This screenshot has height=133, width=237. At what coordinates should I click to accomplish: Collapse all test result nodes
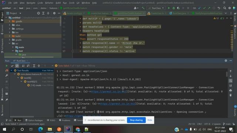(39, 66)
